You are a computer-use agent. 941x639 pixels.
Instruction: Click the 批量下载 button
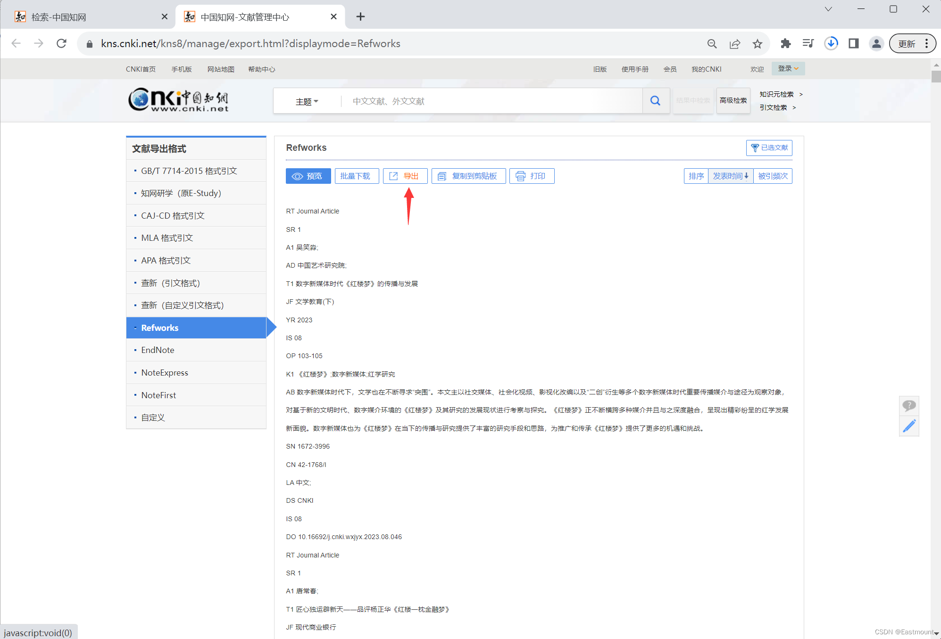click(357, 176)
